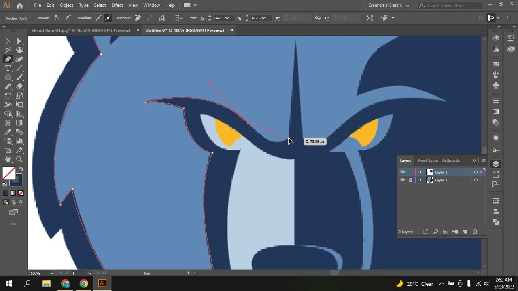Switch to tile nd floor-01.jpg tab
The image size is (518, 291).
81,30
